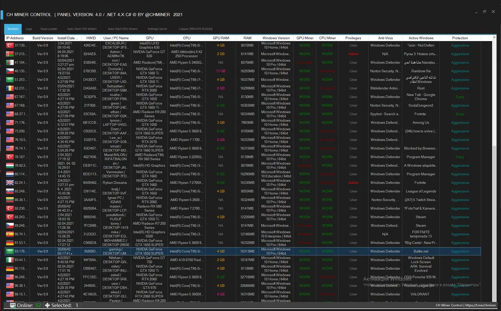The image size is (501, 311).
Task: Click the CH Miner Control title bar icon
Action: coord(3,14)
